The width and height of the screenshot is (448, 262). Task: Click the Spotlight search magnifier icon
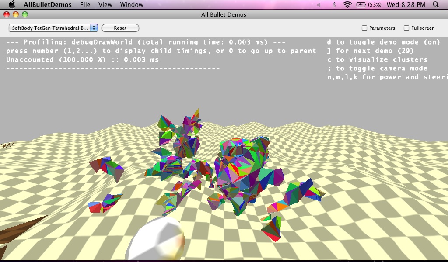point(436,4)
